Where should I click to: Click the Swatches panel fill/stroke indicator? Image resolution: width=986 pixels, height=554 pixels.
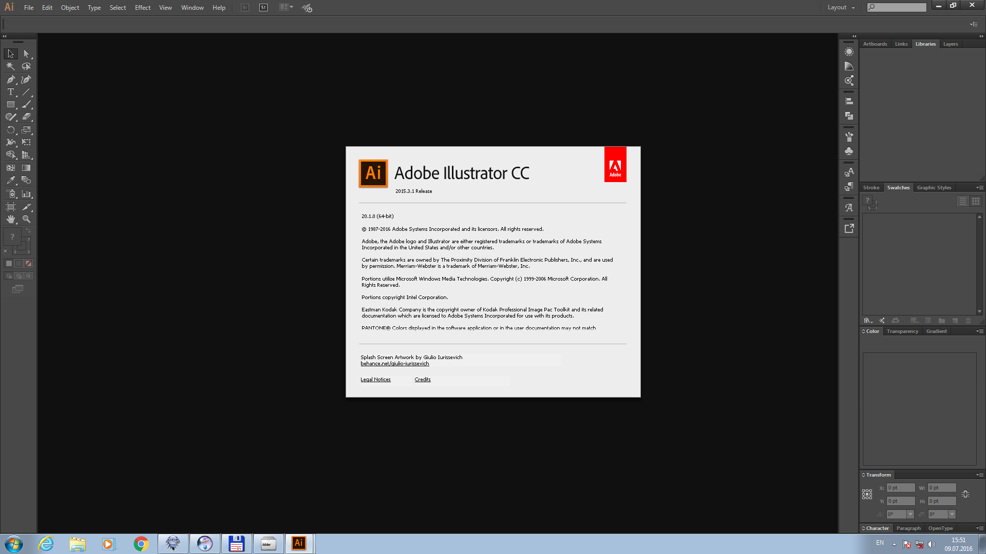click(869, 202)
